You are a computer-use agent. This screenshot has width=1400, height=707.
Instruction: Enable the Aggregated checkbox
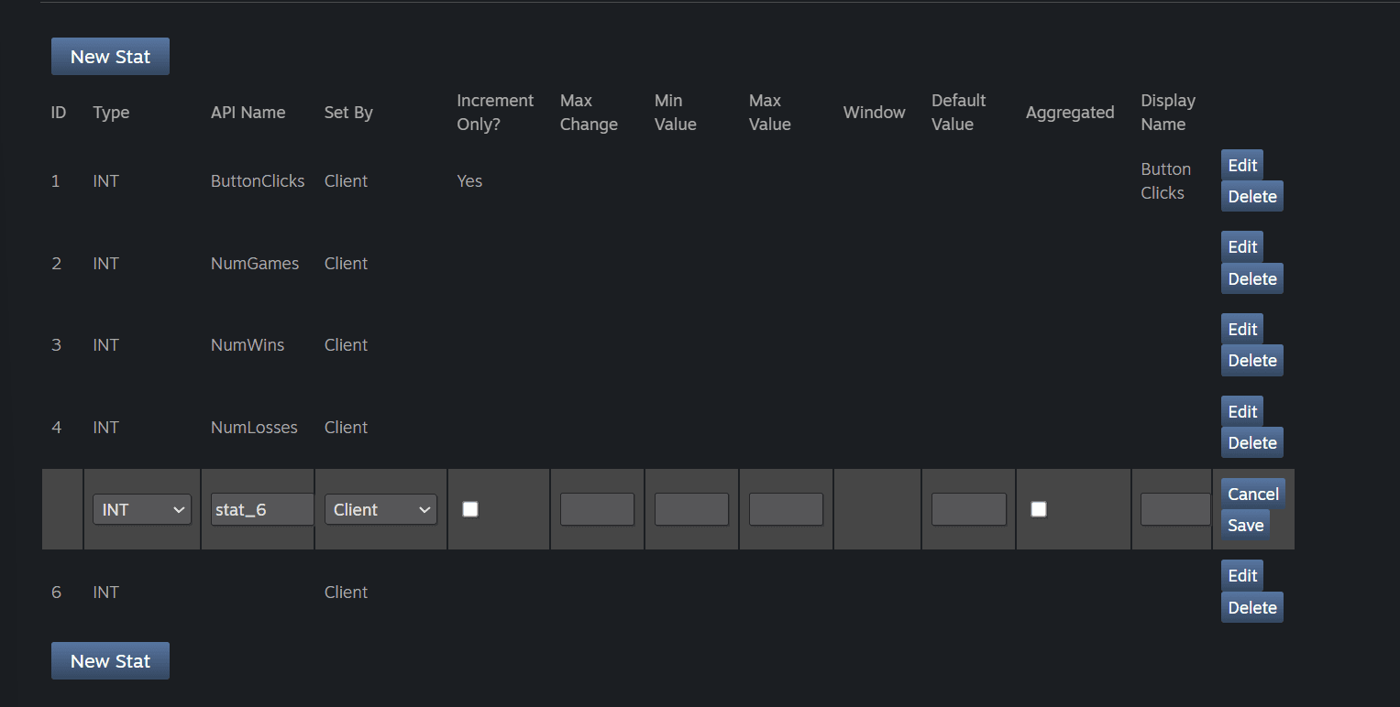(1038, 509)
